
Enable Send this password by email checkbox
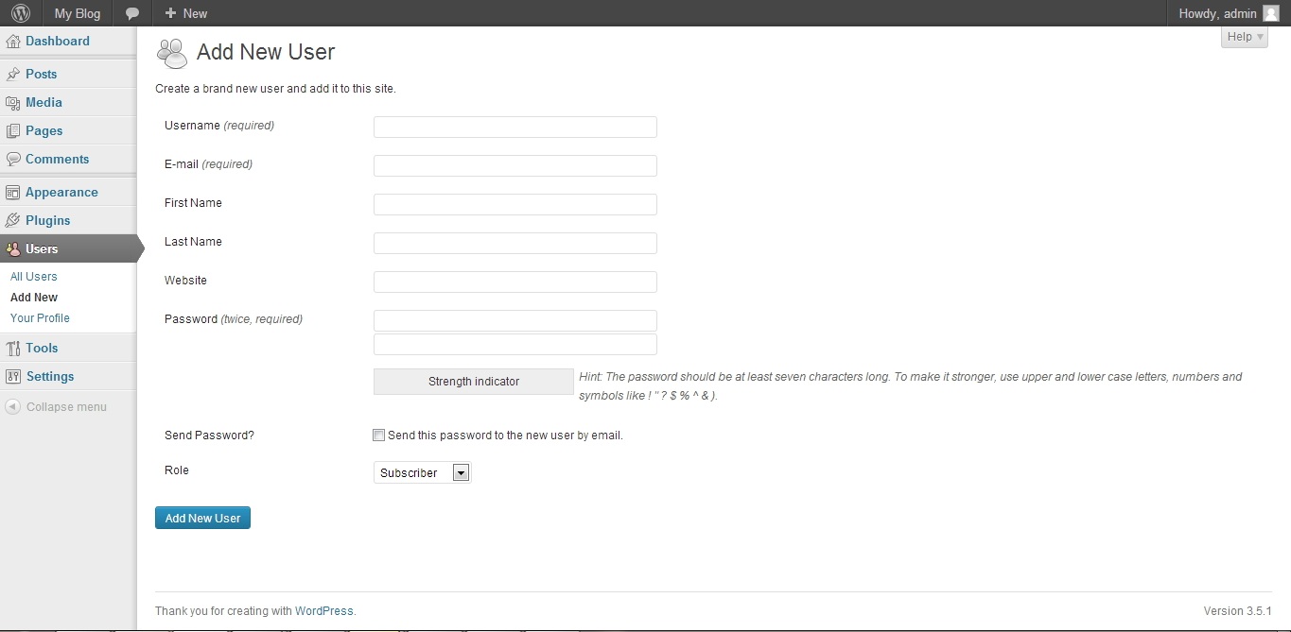(x=379, y=436)
